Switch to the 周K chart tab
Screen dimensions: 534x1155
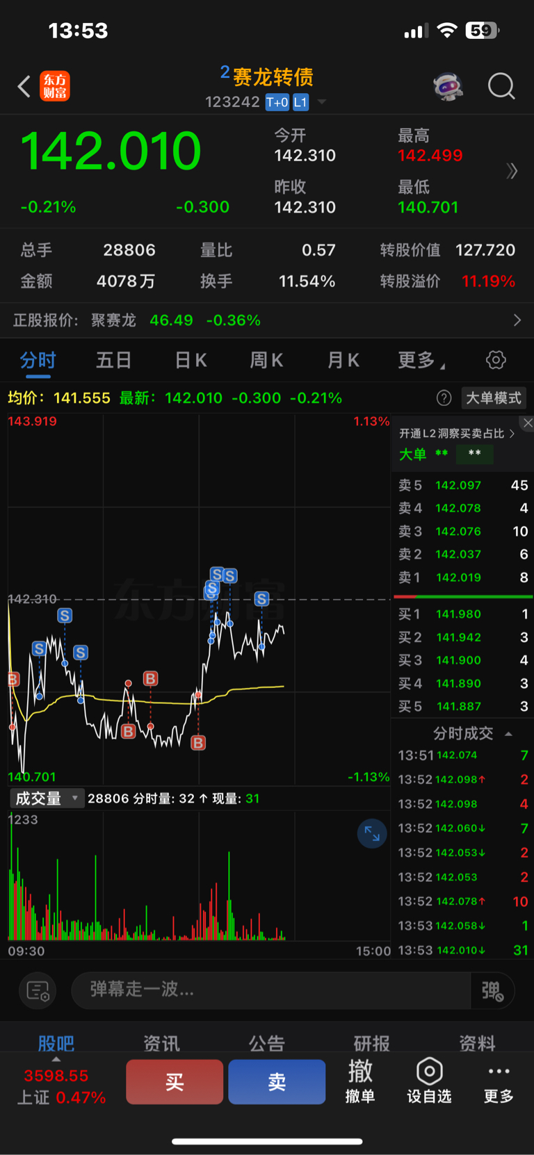pyautogui.click(x=266, y=360)
